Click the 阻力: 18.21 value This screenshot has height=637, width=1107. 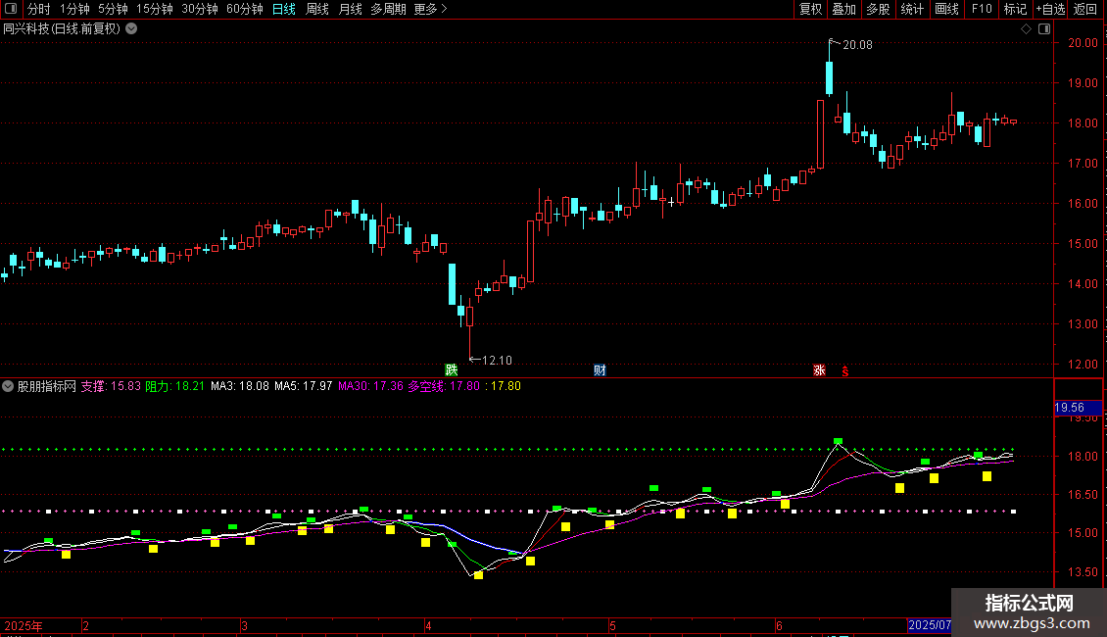(x=175, y=386)
